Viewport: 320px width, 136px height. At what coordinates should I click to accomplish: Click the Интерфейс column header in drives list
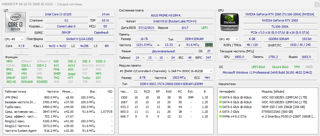point(228,92)
